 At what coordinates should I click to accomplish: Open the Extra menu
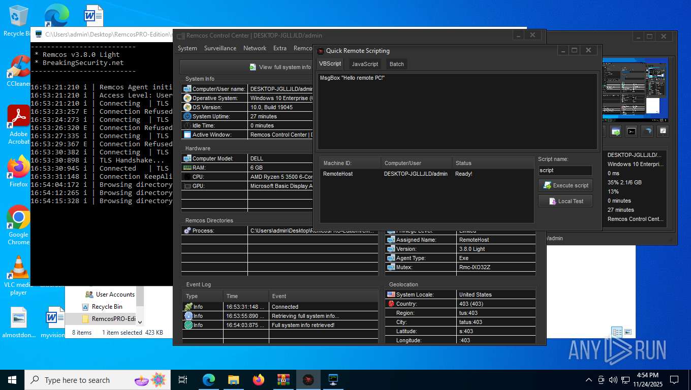(x=280, y=48)
